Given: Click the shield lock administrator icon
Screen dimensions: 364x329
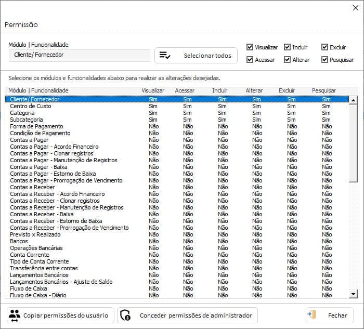Looking at the screenshot, I should pyautogui.click(x=125, y=315).
